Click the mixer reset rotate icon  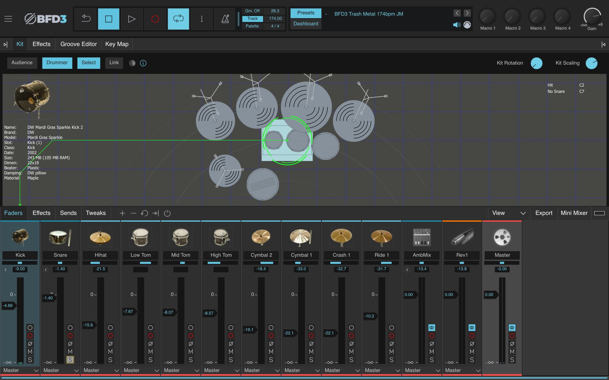click(144, 213)
